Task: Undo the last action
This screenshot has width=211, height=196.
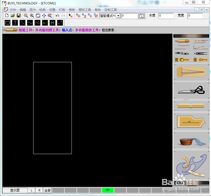Action: tap(57, 16)
